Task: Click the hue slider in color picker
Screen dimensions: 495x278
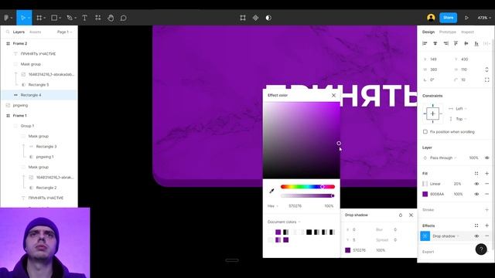Action: (308, 187)
